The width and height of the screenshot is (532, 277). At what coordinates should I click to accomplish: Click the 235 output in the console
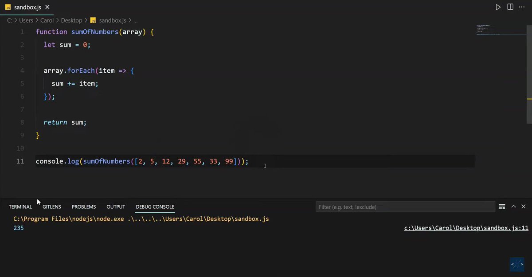click(x=18, y=228)
